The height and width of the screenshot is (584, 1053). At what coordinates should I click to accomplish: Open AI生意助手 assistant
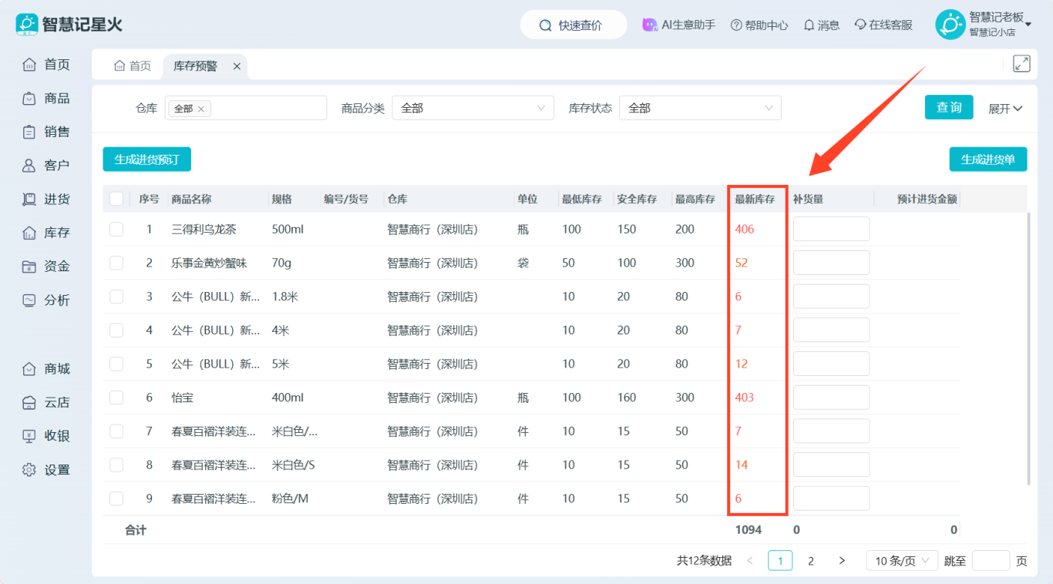click(679, 25)
